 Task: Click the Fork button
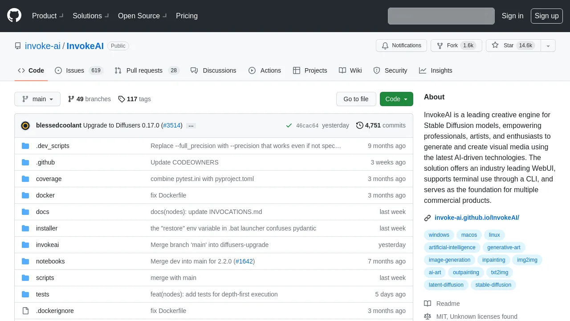(456, 45)
